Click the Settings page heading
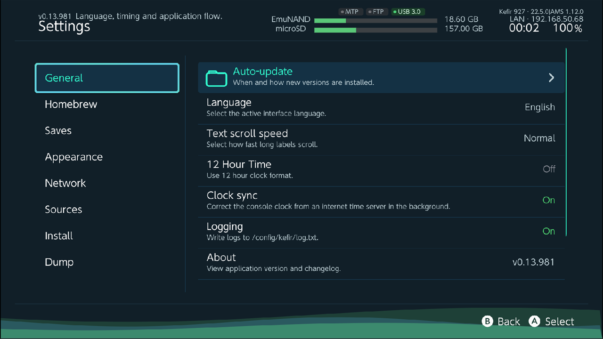Image resolution: width=603 pixels, height=339 pixels. (x=64, y=26)
